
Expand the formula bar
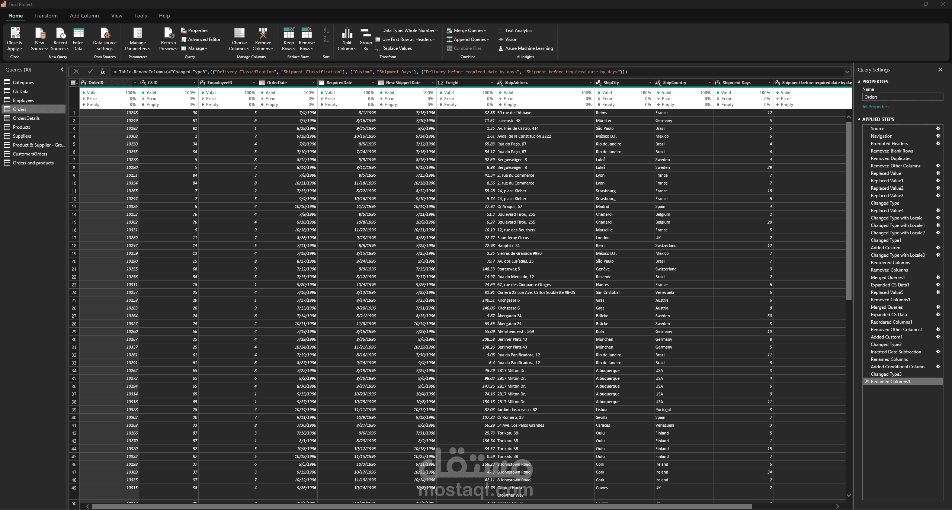847,72
